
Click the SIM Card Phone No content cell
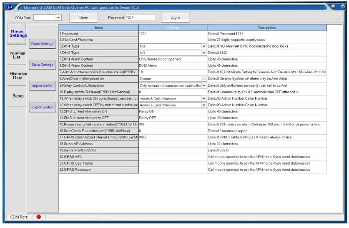point(173,40)
